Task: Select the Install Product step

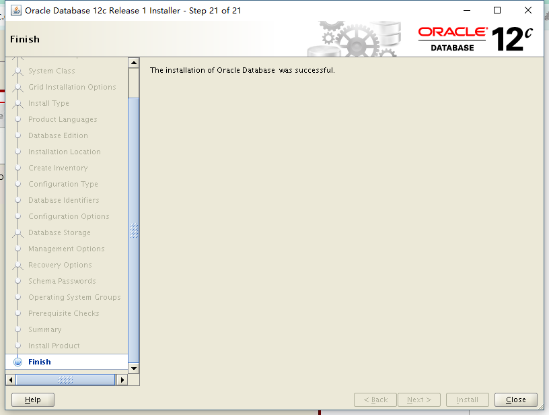Action: pos(54,346)
